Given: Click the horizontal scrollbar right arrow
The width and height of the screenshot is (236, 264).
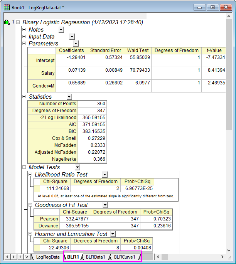Looking at the screenshot, I should (223, 257).
